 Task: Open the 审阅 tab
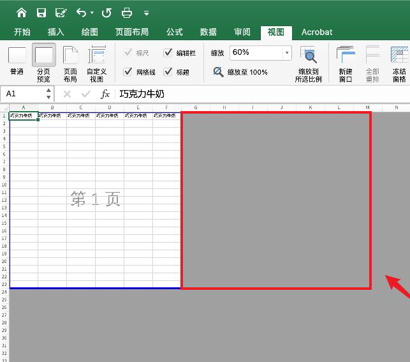(x=242, y=32)
